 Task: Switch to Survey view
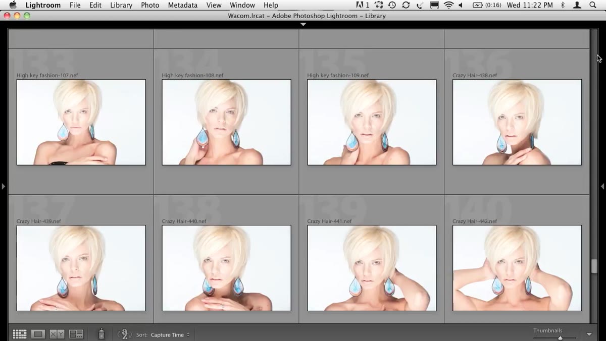coord(76,334)
